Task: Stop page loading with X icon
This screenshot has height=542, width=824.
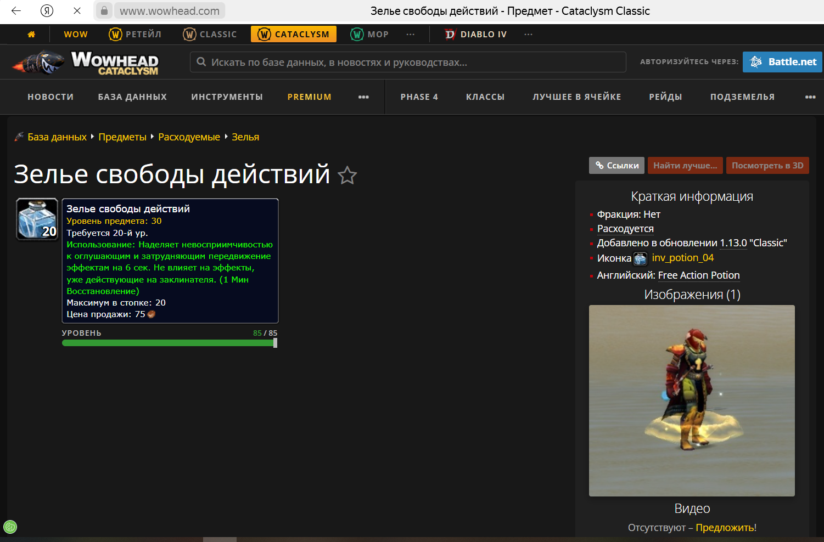Action: (77, 10)
